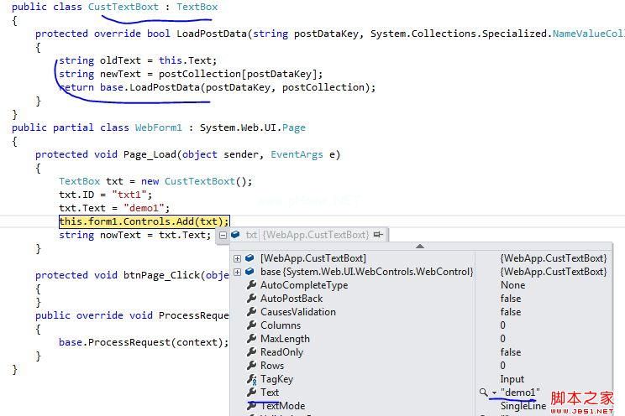Click the pin icon on the txt datatip
Screen dimensions: 625x416
pyautogui.click(x=379, y=235)
